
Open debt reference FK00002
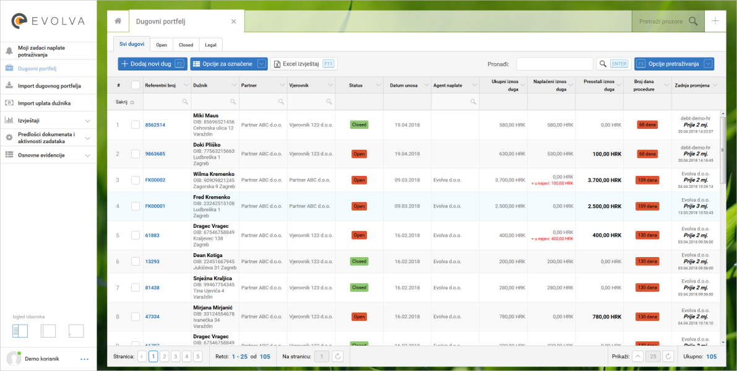click(155, 180)
